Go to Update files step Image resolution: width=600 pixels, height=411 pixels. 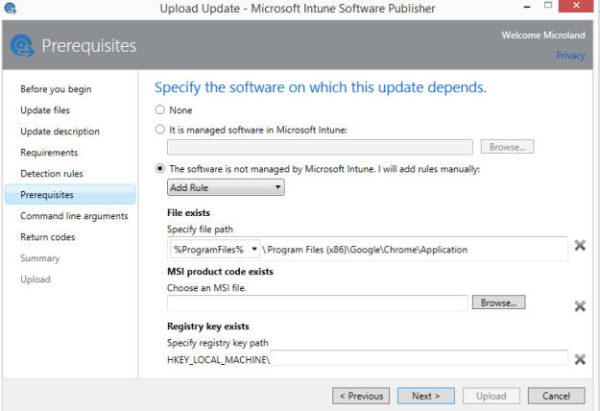point(45,110)
